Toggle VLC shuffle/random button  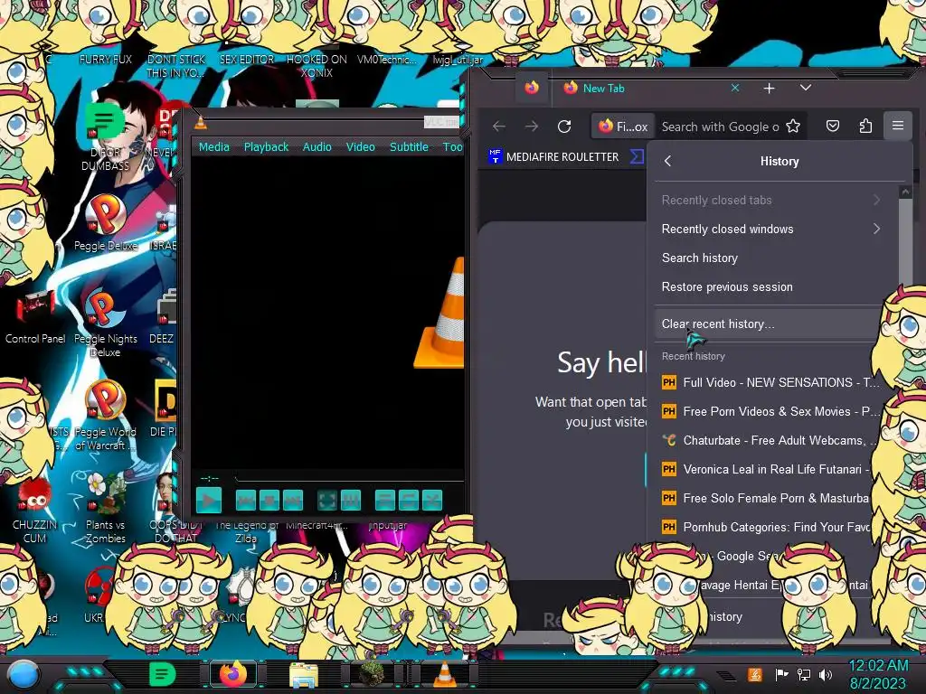coord(431,501)
